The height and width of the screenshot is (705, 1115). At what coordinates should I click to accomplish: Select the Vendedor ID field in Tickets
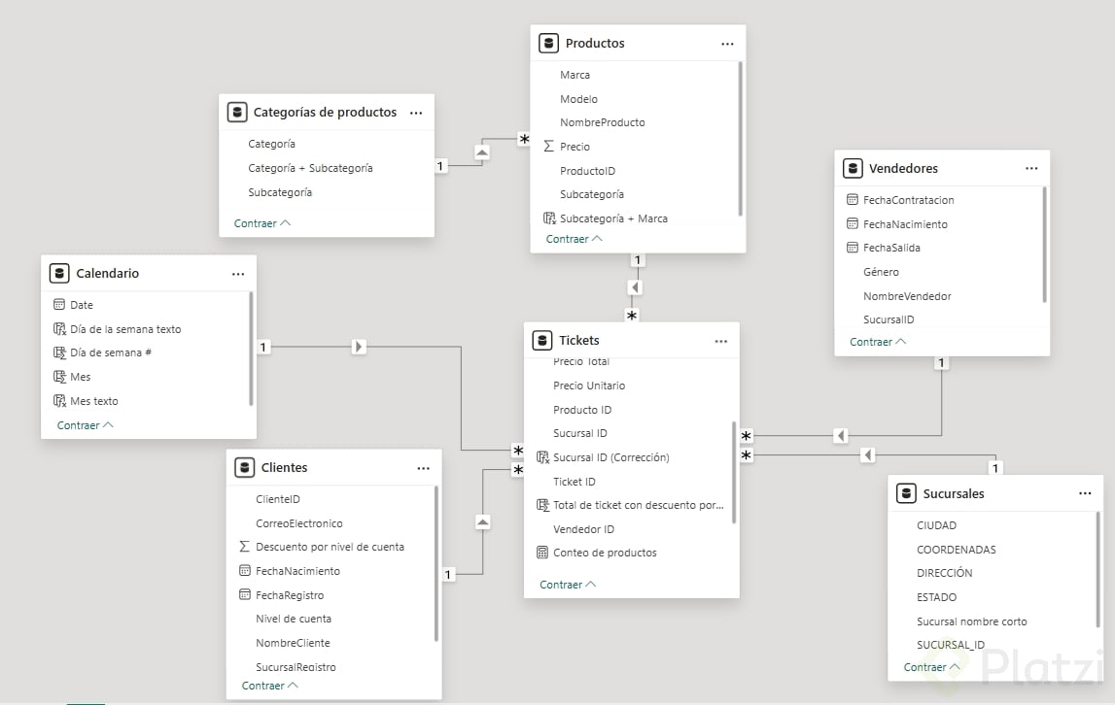583,529
